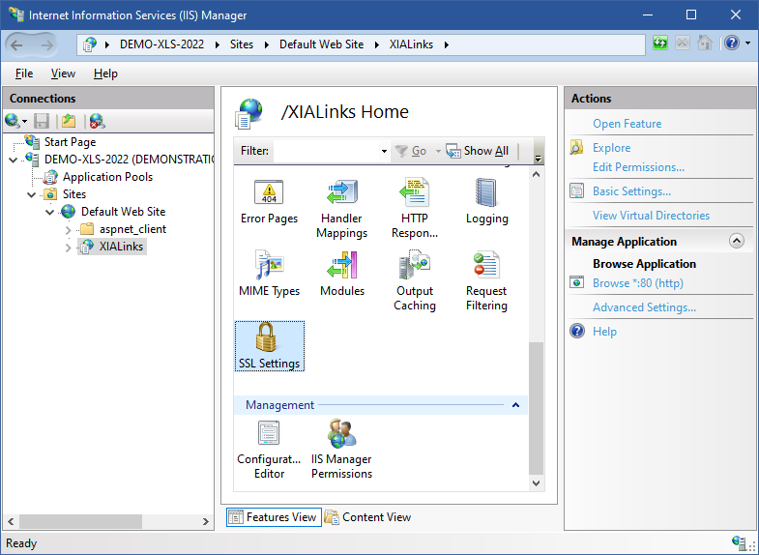Click Edit Permissions link

(638, 167)
